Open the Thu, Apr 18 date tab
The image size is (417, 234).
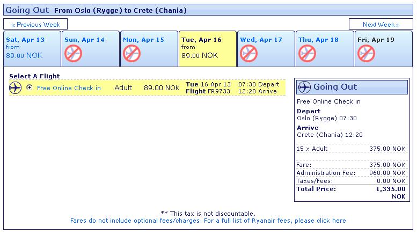tap(325, 49)
